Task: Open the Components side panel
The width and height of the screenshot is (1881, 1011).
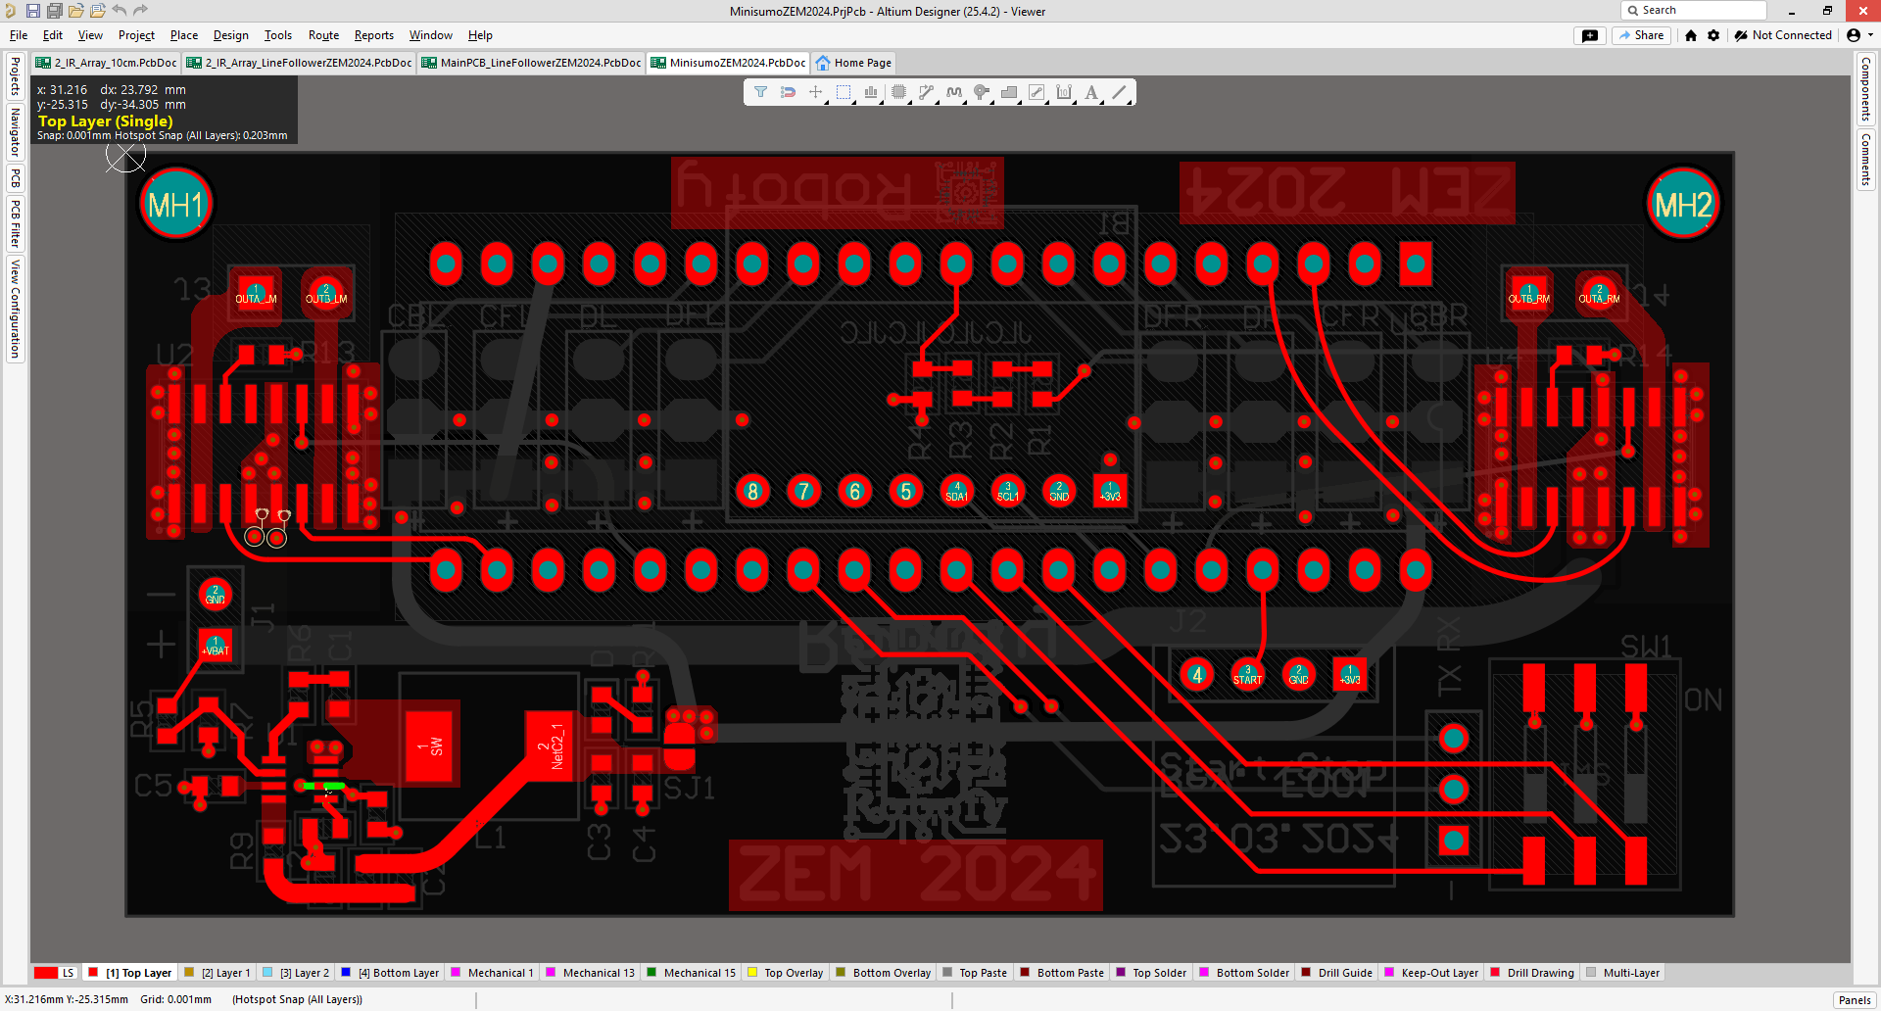Action: pos(1866,88)
